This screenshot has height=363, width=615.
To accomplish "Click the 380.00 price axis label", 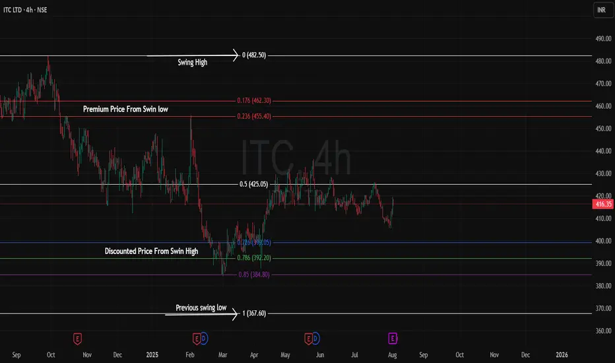I will coord(603,286).
